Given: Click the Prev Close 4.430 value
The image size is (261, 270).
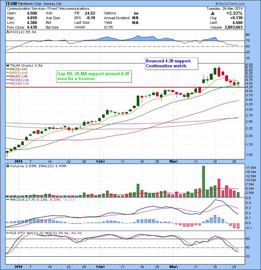Looking at the screenshot, I should tap(32, 27).
